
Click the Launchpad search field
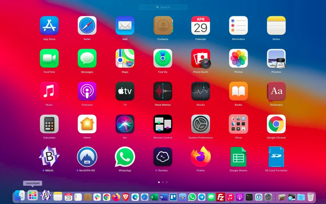[x=163, y=7]
